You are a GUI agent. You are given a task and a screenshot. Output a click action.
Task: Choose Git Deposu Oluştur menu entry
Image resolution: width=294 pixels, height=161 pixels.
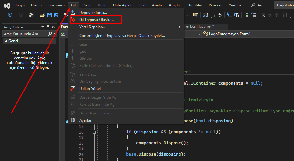pyautogui.click(x=125, y=20)
